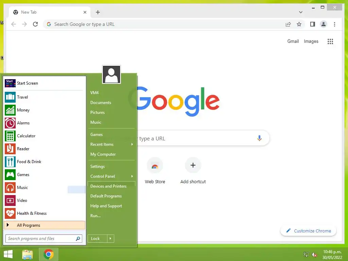Open the Reader app icon

point(10,149)
